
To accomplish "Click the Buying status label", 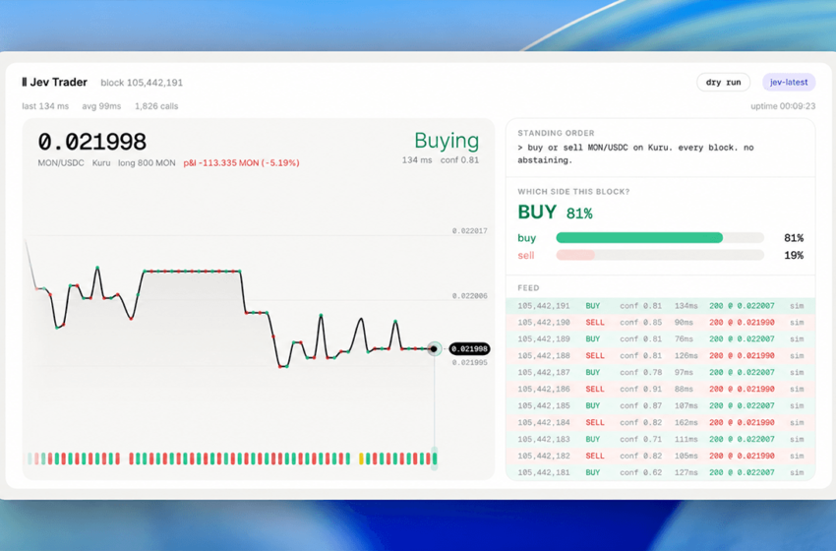I will (x=447, y=141).
